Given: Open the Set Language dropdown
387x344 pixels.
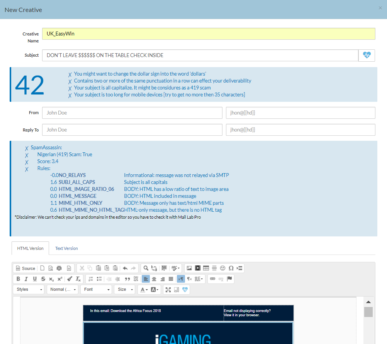Looking at the screenshot, I should pos(199,279).
